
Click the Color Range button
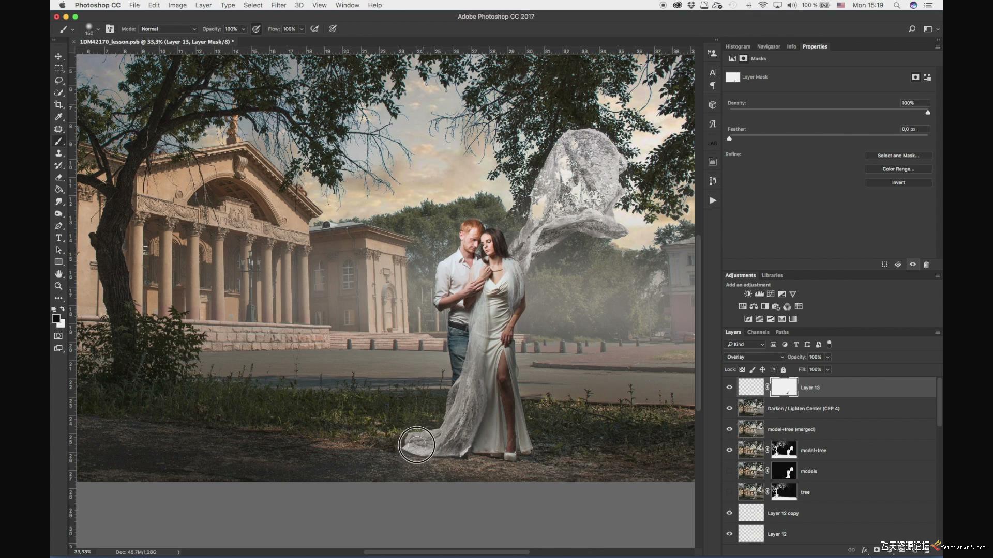[898, 169]
